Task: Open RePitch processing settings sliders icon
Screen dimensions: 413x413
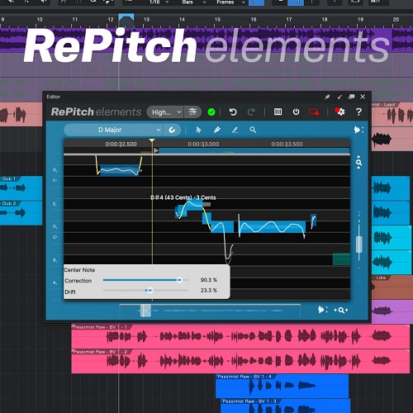Action: [x=192, y=112]
